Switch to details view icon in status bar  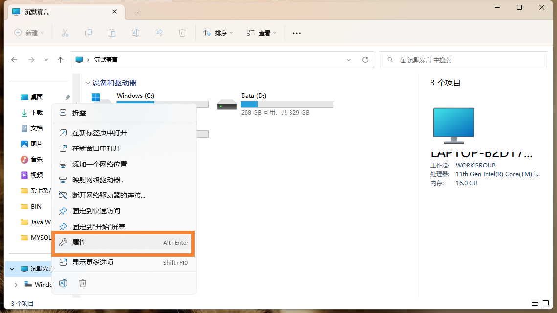[535, 303]
